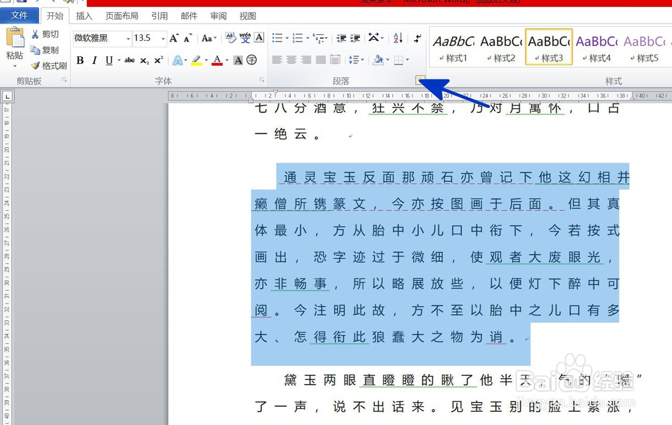The height and width of the screenshot is (425, 672).
Task: Switch to the 插入 ribbon tab
Action: click(84, 15)
